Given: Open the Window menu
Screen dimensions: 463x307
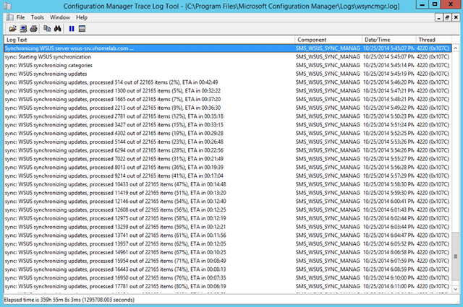Looking at the screenshot, I should pyautogui.click(x=60, y=17).
